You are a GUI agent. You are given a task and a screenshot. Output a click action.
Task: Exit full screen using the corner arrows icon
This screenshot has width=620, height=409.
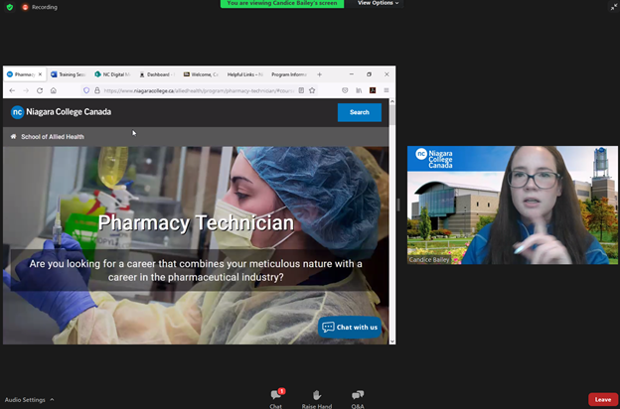(x=613, y=7)
